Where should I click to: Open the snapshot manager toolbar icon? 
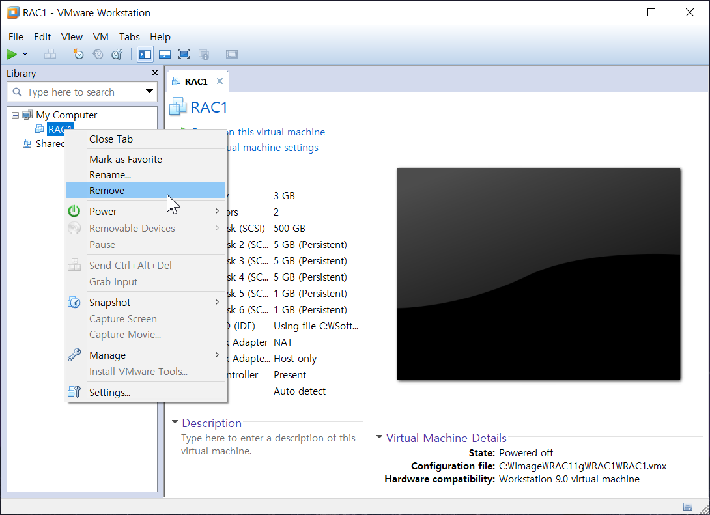[x=117, y=54]
